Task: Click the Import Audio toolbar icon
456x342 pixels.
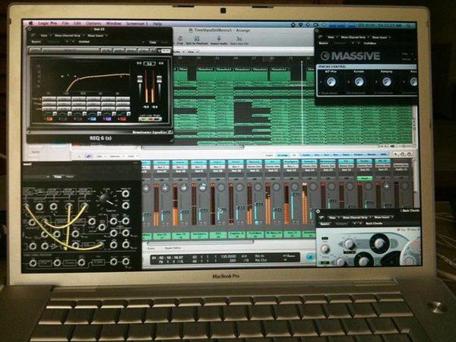Action: (219, 41)
